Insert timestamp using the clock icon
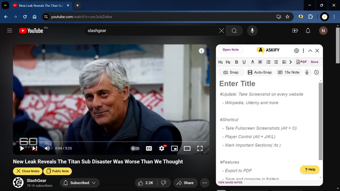The image size is (340, 191). coord(316,72)
